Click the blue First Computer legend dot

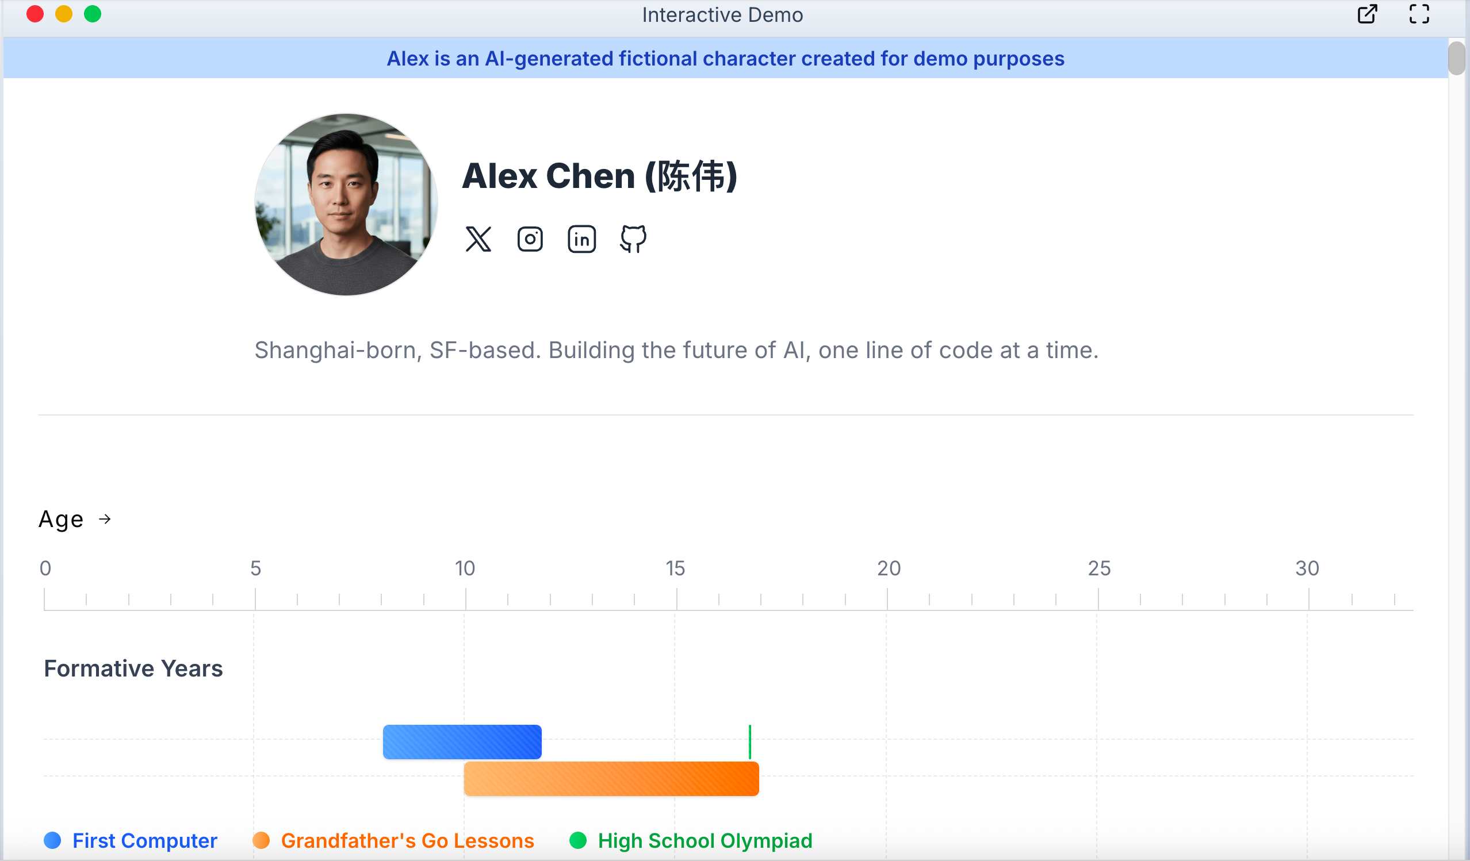click(x=52, y=840)
